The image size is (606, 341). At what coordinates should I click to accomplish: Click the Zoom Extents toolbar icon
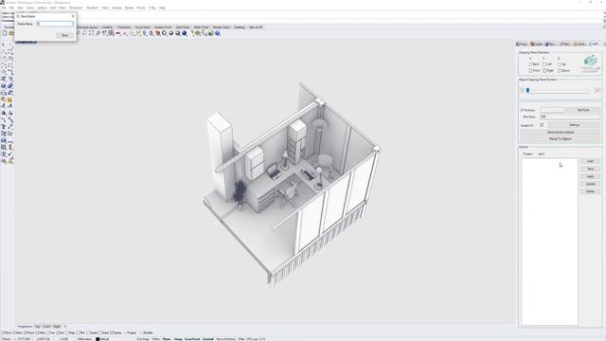[x=91, y=34]
